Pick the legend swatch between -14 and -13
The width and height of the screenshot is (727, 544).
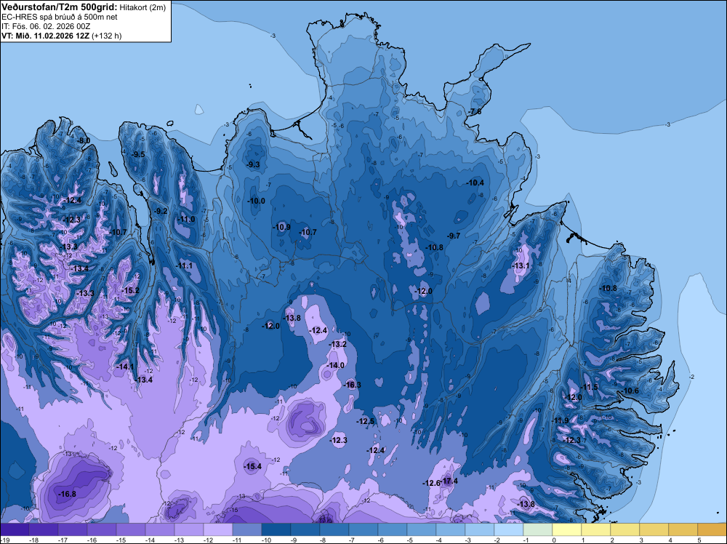point(160,529)
